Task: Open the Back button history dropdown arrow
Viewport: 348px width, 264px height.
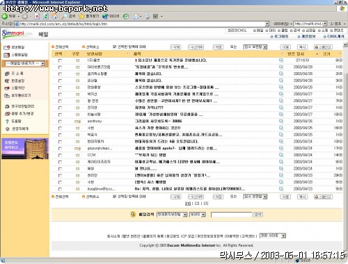Action: [x=19, y=16]
